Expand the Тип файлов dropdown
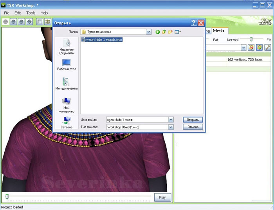The image size is (274, 210). (x=171, y=127)
